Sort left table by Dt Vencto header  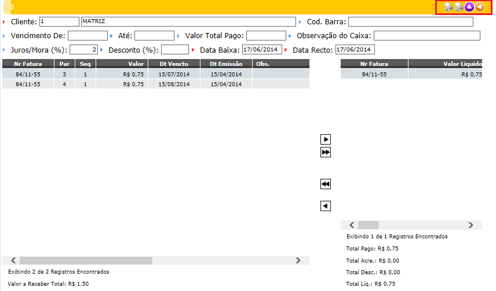[174, 64]
